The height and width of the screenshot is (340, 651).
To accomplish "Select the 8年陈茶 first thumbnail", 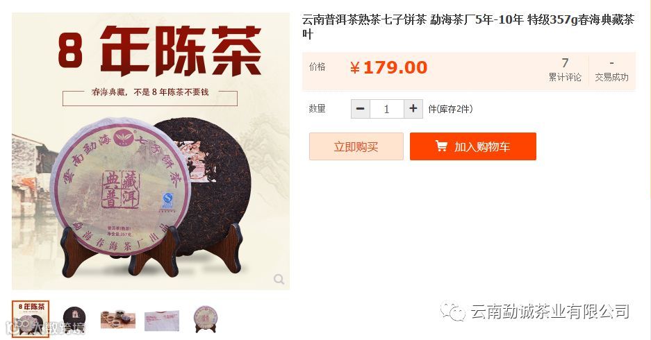I will [x=31, y=319].
